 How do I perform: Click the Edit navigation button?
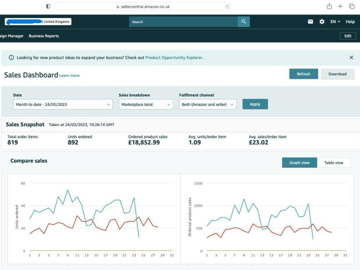348,36
